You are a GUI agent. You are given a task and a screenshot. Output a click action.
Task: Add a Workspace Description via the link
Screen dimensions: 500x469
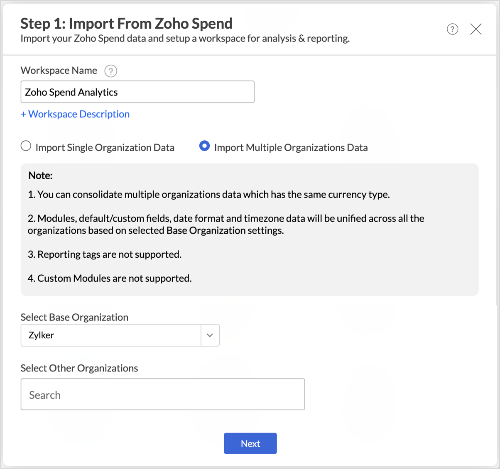[75, 114]
